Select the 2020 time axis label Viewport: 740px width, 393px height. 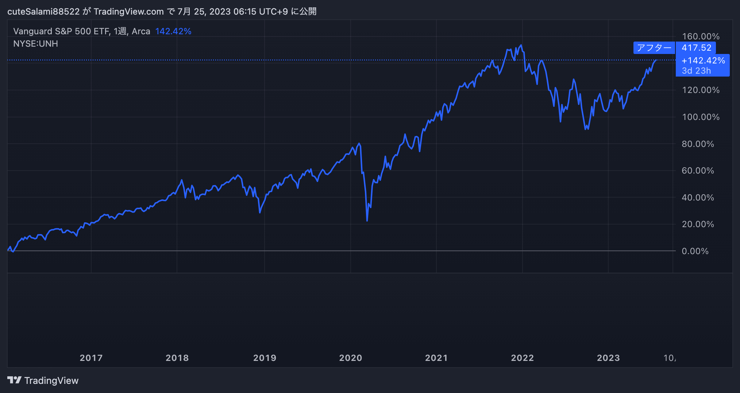tap(351, 358)
